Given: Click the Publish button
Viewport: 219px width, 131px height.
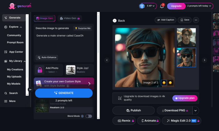Looking at the screenshot, I should (x=133, y=111).
